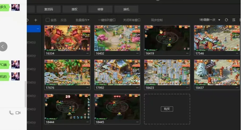This screenshot has width=245, height=130.
Task: Toggle 同步控制 sync control
Action: [x=157, y=20]
